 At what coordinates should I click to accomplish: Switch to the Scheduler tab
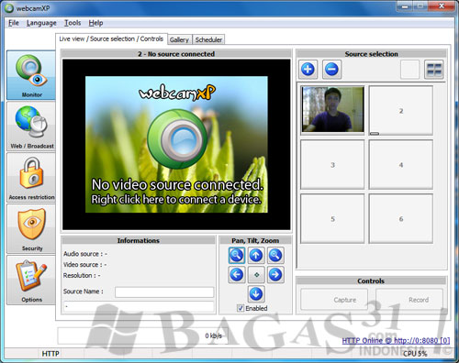click(x=208, y=39)
